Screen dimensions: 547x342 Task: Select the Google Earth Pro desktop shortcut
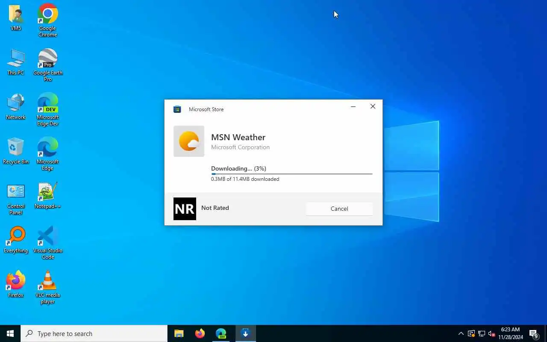coord(47,65)
